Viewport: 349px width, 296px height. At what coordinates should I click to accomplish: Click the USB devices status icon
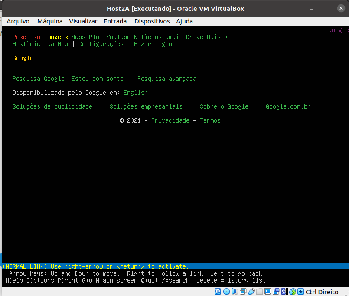point(251,292)
